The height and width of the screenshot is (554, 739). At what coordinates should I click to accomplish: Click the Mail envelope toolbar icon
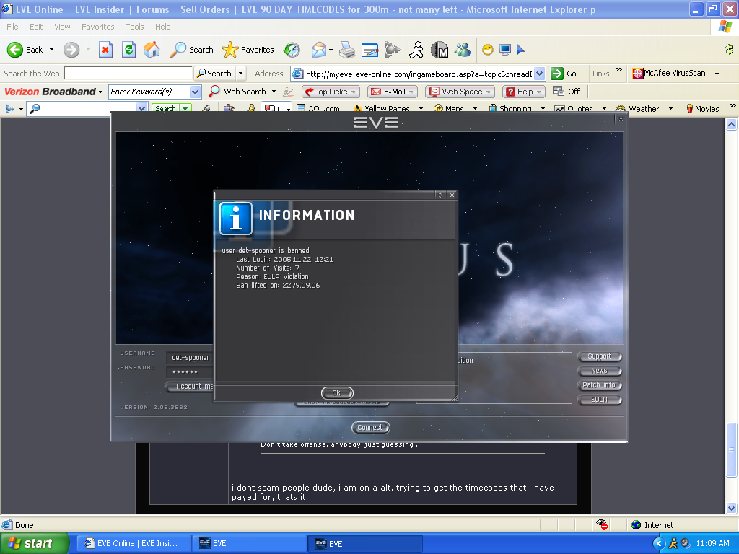319,50
